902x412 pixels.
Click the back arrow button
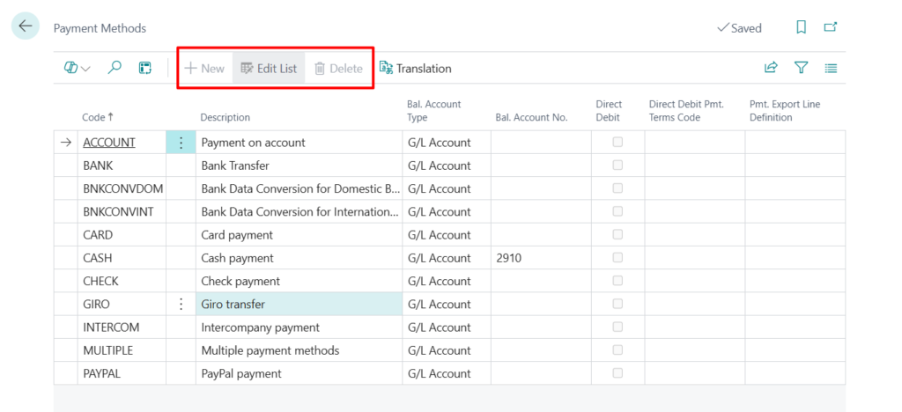pyautogui.click(x=25, y=26)
